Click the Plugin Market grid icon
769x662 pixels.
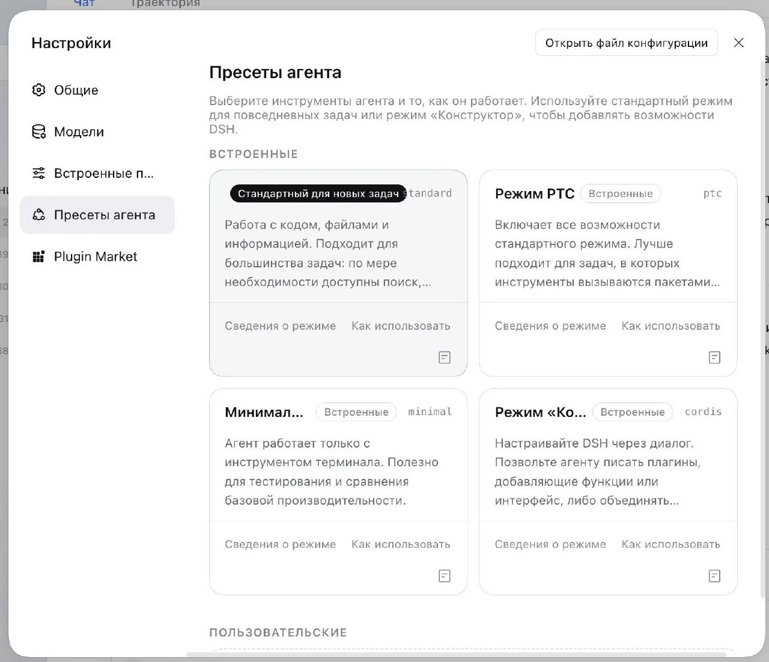38,257
